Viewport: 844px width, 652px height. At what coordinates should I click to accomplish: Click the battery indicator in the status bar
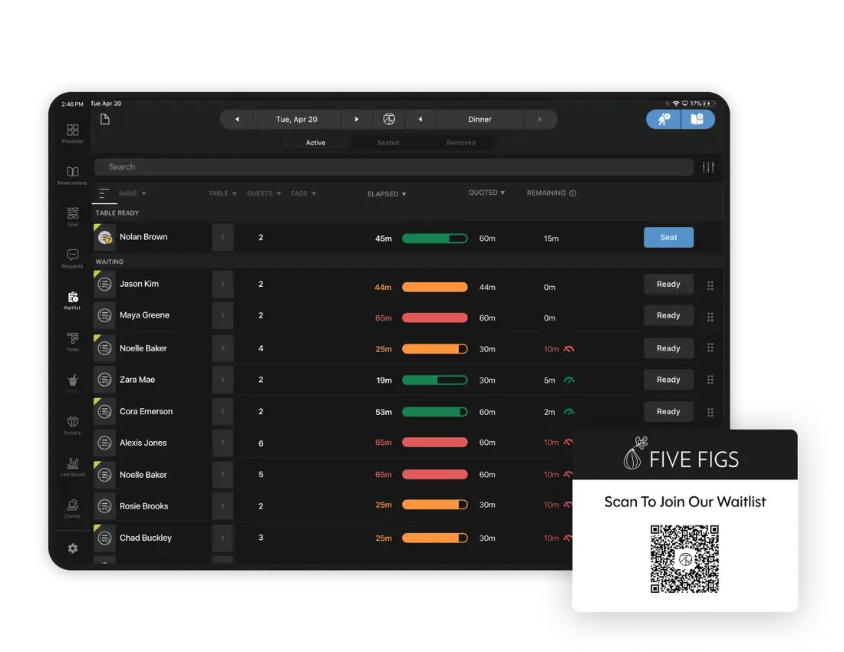[709, 104]
